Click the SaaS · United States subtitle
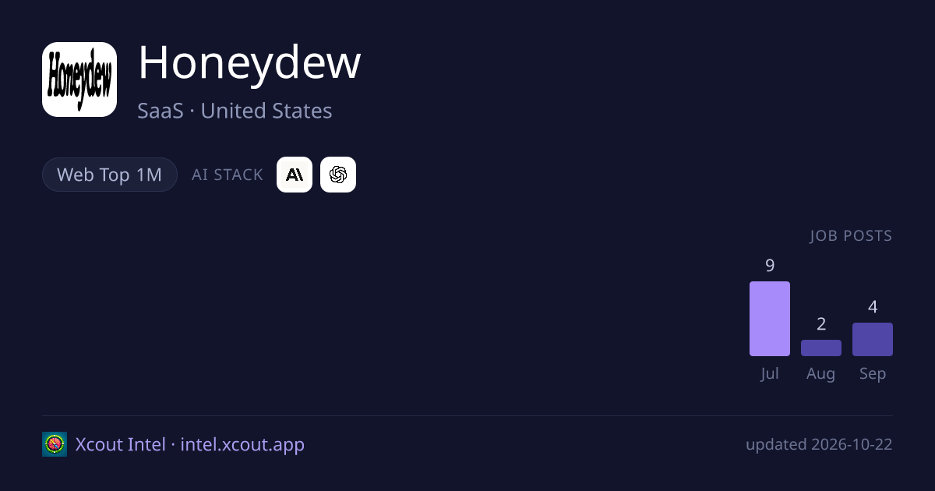935x491 pixels. [x=235, y=111]
